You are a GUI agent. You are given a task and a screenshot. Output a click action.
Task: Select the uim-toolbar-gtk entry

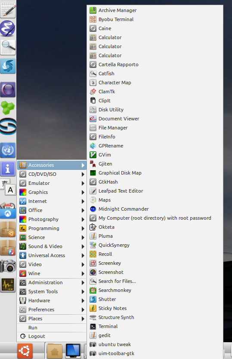click(x=155, y=353)
